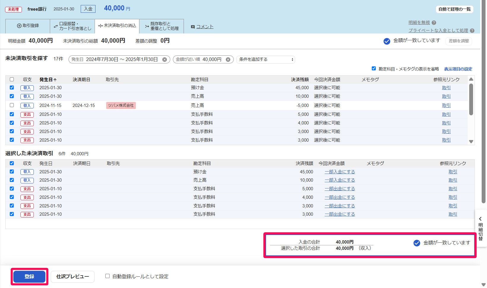
Task: Click 一部入金にする for 売上高 10,000 row
Action: click(x=340, y=180)
